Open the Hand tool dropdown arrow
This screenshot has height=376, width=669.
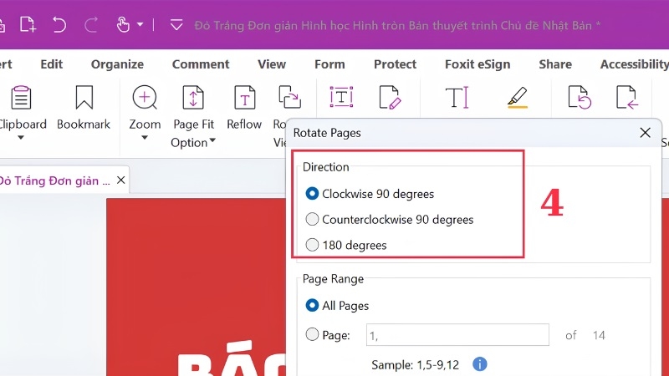click(x=140, y=25)
